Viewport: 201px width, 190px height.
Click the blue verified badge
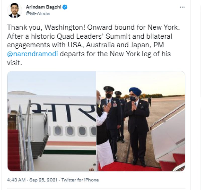(65, 7)
